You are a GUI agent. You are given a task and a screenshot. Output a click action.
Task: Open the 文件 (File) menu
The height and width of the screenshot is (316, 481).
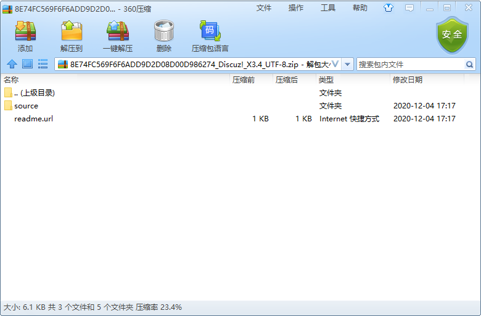264,8
